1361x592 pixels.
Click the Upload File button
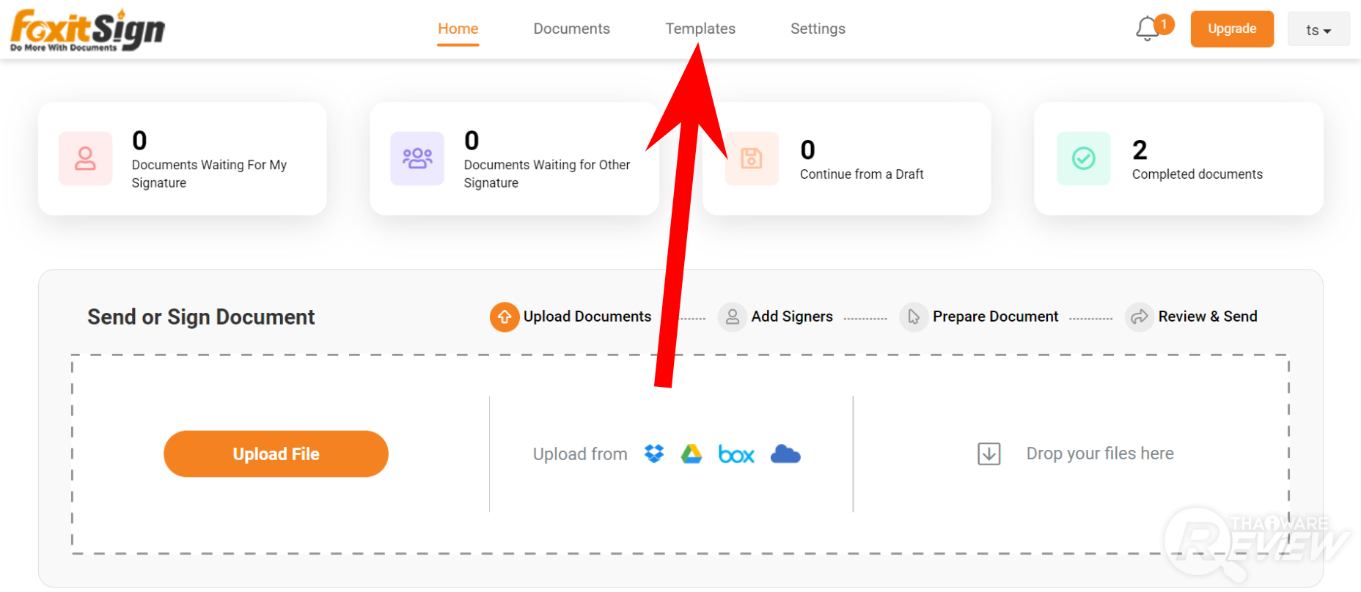(x=276, y=454)
